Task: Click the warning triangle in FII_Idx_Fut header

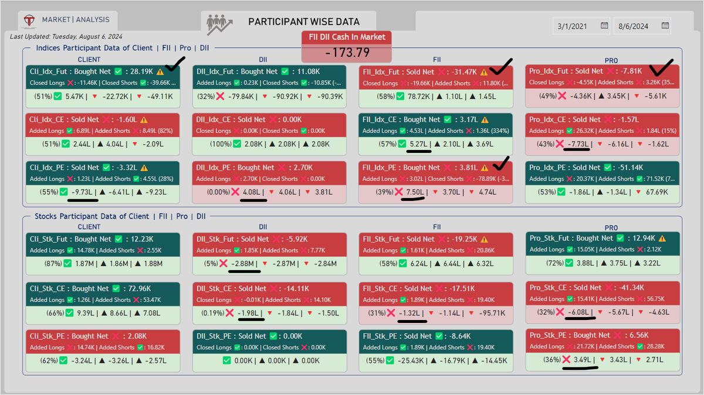Action: 485,72
